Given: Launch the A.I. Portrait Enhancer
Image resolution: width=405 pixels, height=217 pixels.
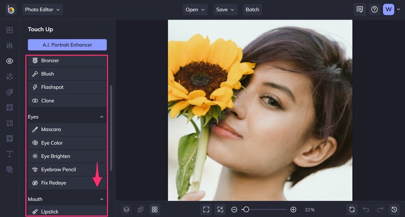Looking at the screenshot, I should 67,45.
